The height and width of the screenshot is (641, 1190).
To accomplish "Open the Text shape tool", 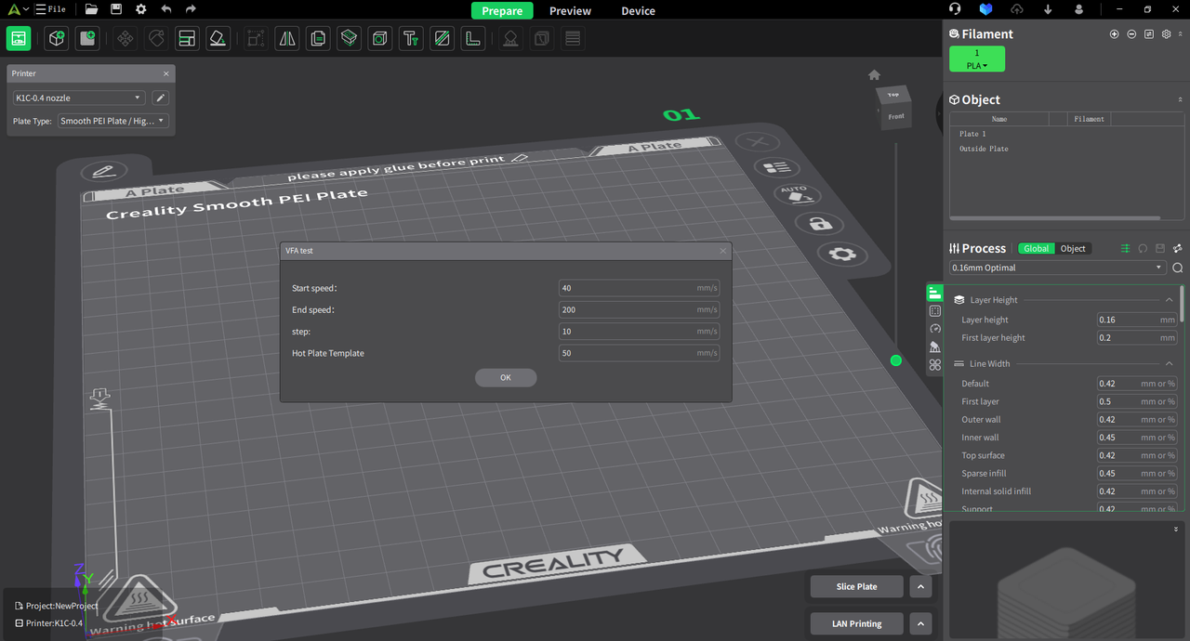I will 411,38.
